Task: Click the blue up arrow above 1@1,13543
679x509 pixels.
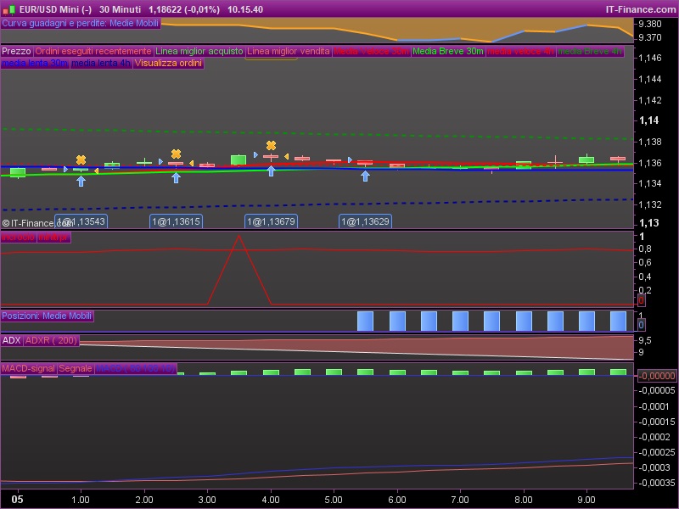Action: click(81, 182)
